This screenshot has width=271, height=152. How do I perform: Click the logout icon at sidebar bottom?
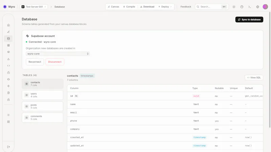tap(8, 147)
